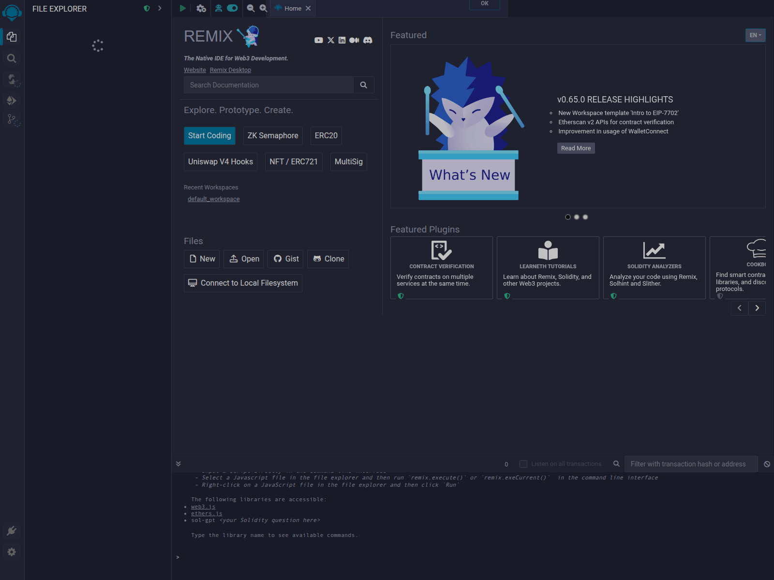This screenshot has width=774, height=580.
Task: Click Connect to Local Filesystem
Action: click(x=243, y=283)
